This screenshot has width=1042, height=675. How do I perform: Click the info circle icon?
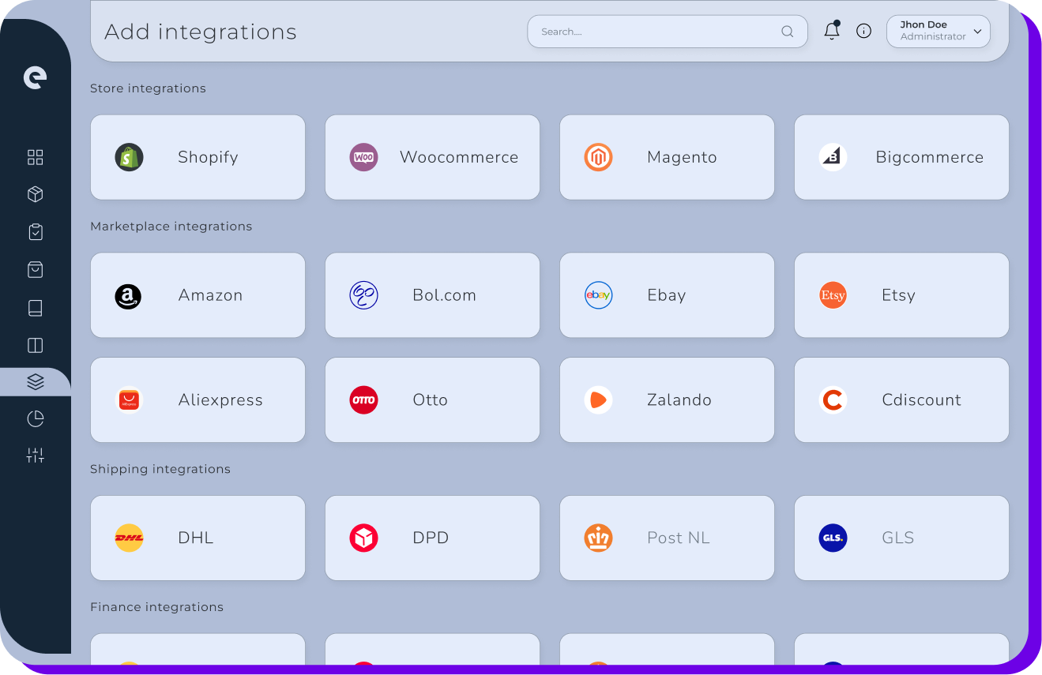tap(863, 30)
